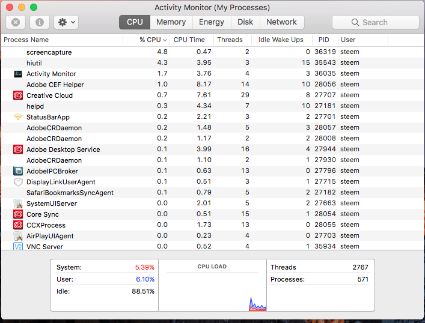
Task: Click the DisplayLinkUserAgent shield icon
Action: click(x=18, y=182)
